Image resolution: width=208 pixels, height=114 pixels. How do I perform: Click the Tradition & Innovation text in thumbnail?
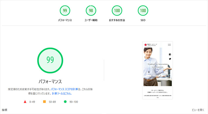(158, 64)
